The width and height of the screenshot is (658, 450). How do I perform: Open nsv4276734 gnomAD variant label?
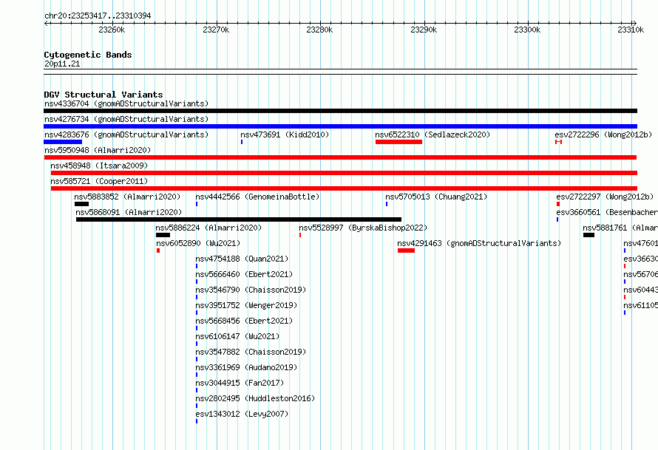pyautogui.click(x=126, y=119)
